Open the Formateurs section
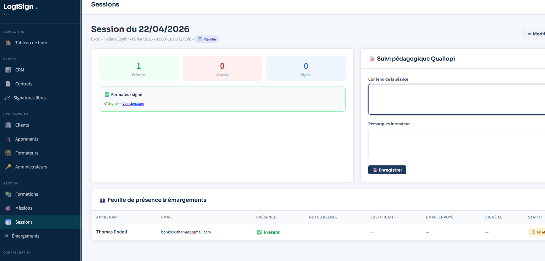The height and width of the screenshot is (261, 545). [27, 153]
